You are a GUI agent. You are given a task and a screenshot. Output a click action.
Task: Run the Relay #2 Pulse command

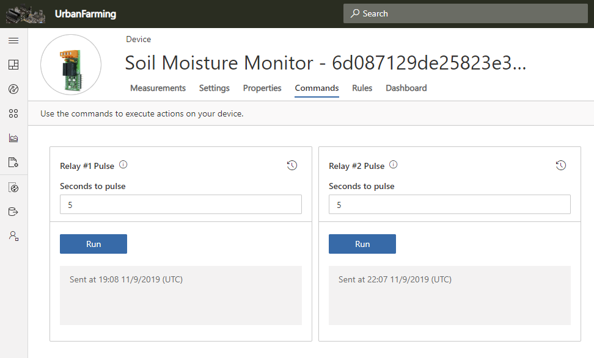tap(362, 244)
